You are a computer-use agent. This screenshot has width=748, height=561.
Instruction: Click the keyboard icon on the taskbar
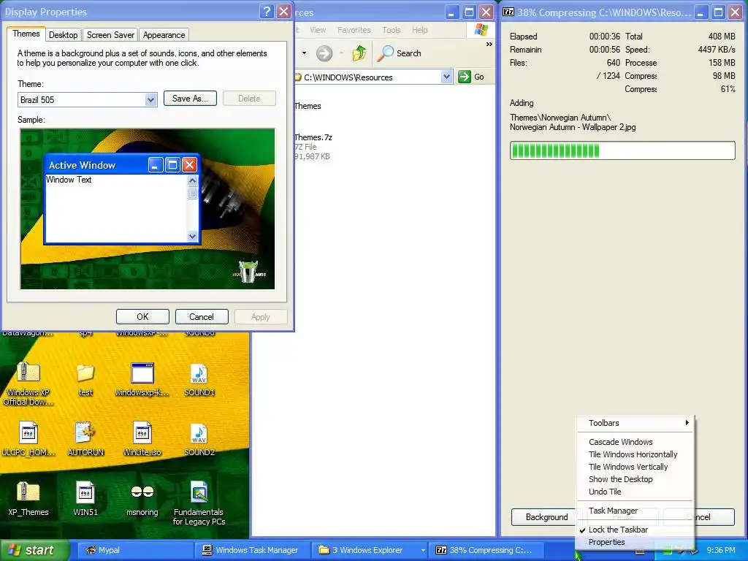(640, 551)
